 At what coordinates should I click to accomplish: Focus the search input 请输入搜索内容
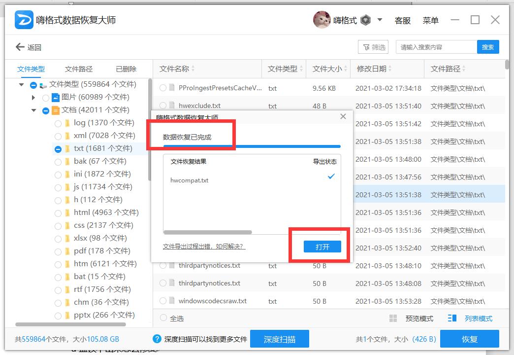tap(436, 47)
